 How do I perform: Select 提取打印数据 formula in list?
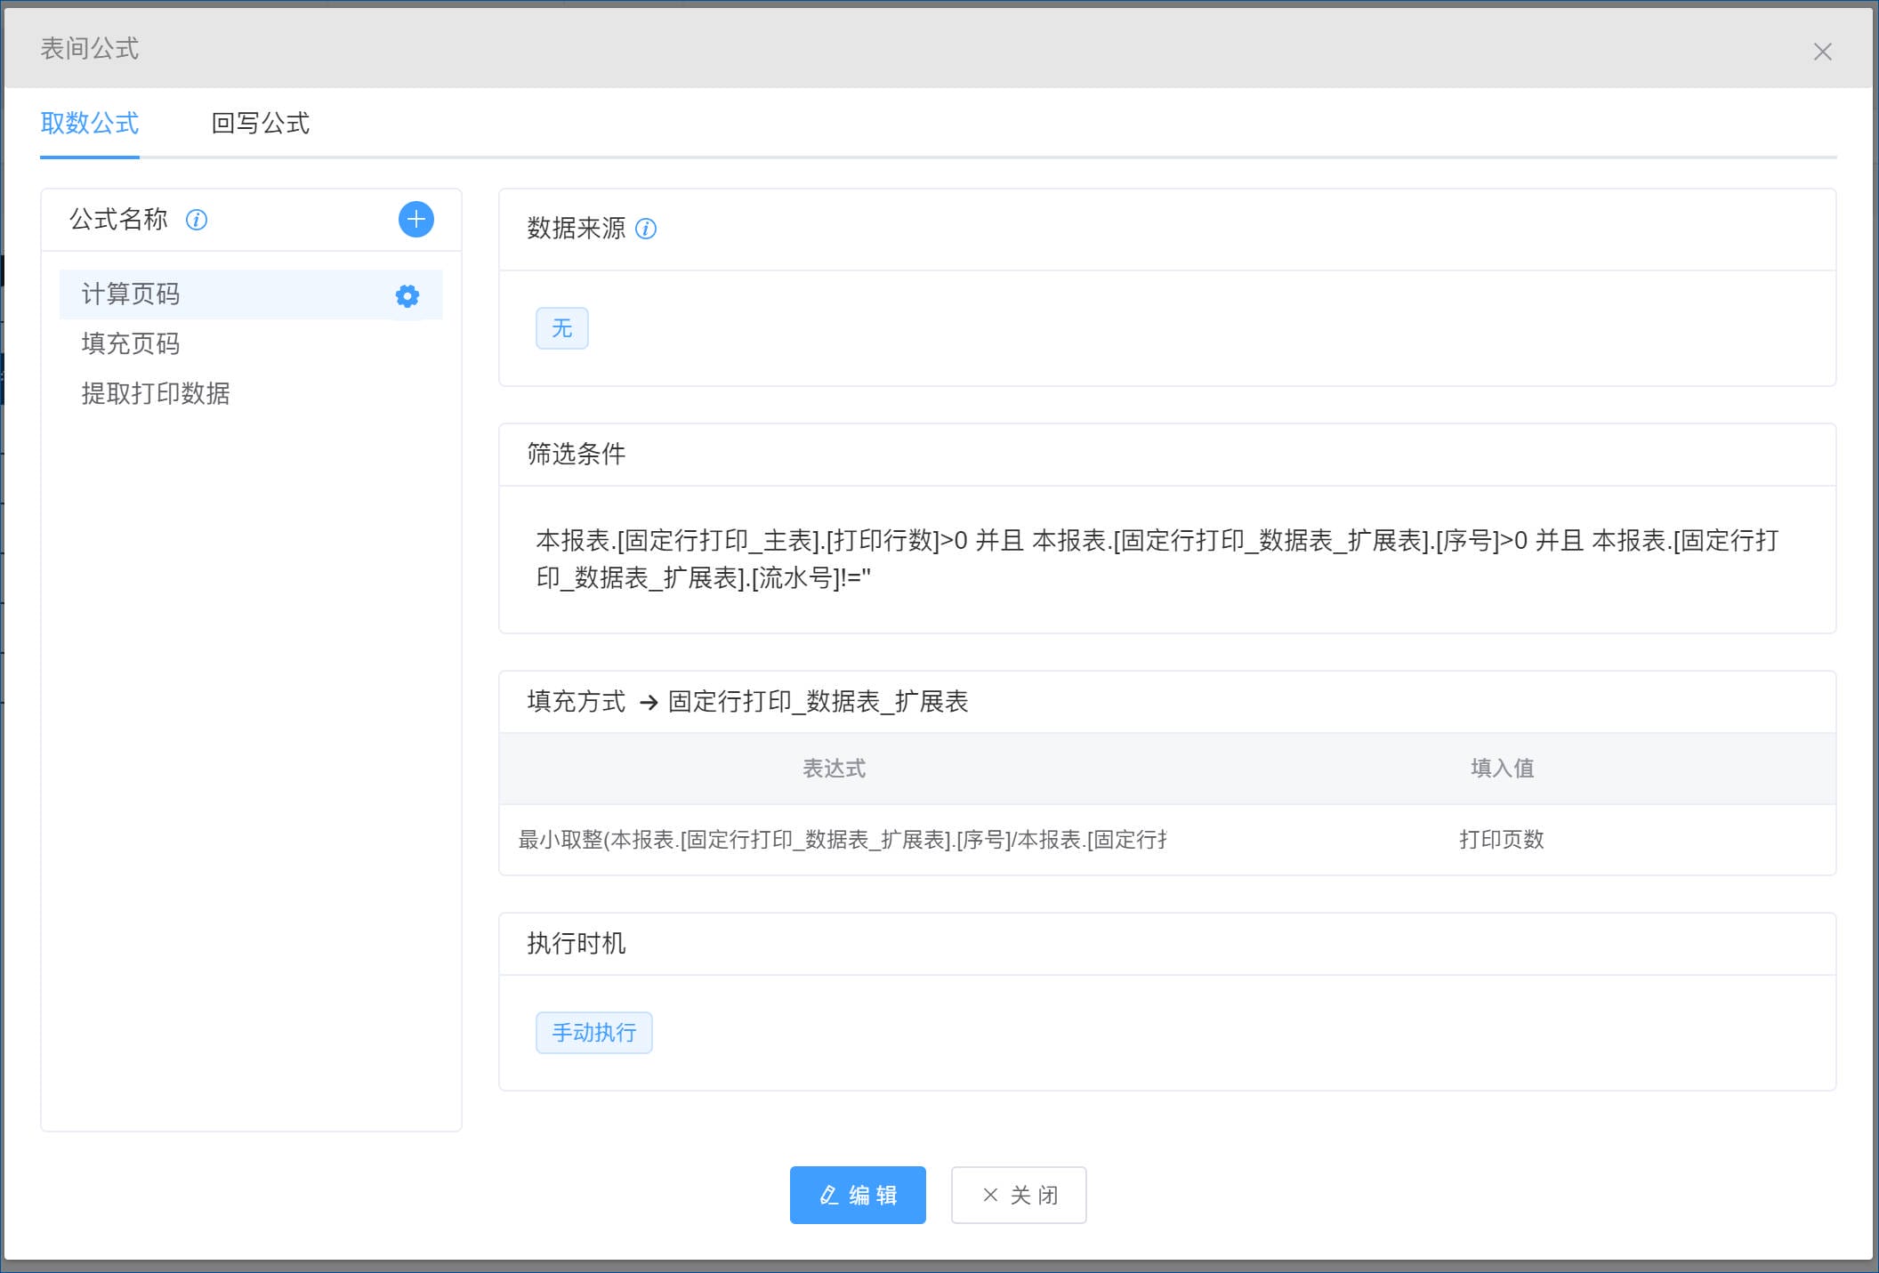[251, 394]
